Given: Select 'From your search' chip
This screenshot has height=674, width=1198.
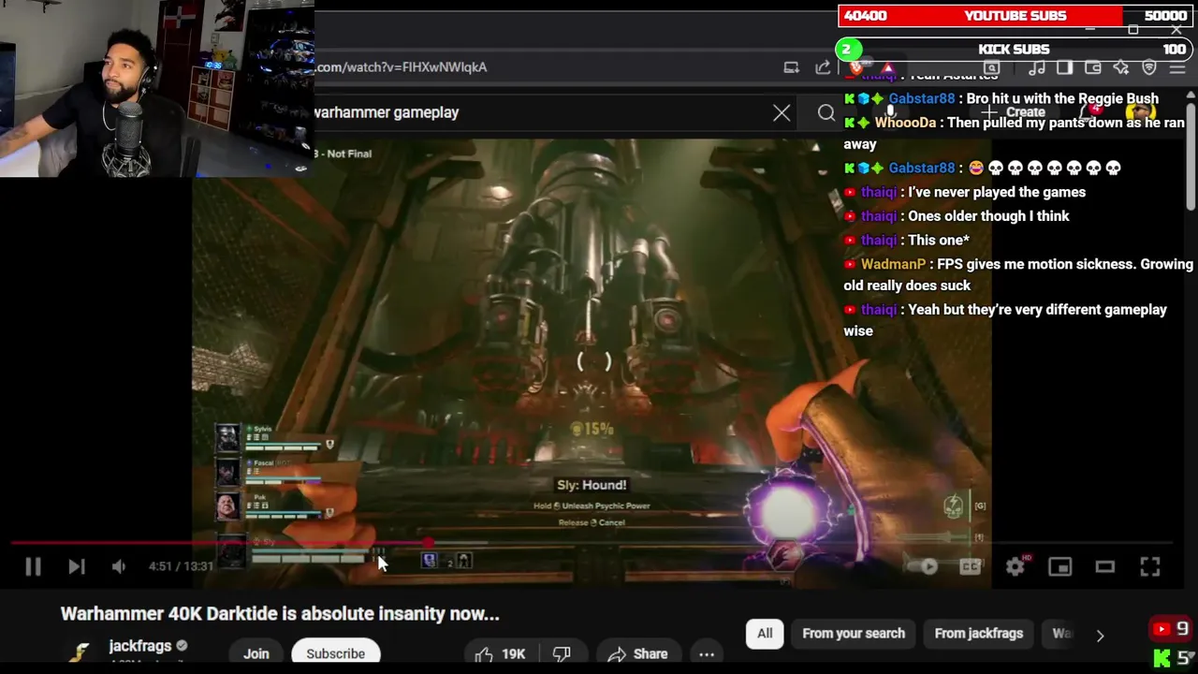Looking at the screenshot, I should tap(854, 634).
